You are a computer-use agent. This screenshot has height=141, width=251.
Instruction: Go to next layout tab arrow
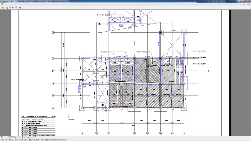pyautogui.click(x=6, y=137)
